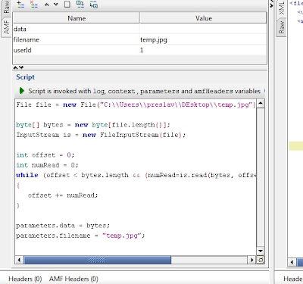The image size is (303, 284).
Task: Place cursor on the while loop line
Action: click(136, 175)
